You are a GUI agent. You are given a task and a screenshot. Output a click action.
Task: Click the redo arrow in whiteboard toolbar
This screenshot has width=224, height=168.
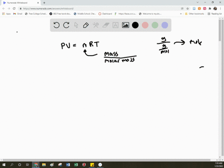(x=66, y=25)
